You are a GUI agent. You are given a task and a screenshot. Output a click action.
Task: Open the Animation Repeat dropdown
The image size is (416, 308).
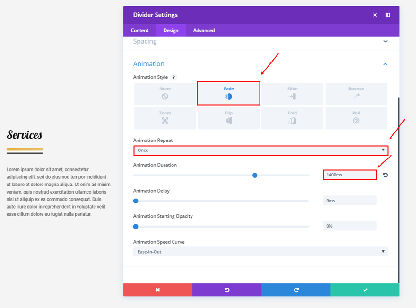coord(260,150)
